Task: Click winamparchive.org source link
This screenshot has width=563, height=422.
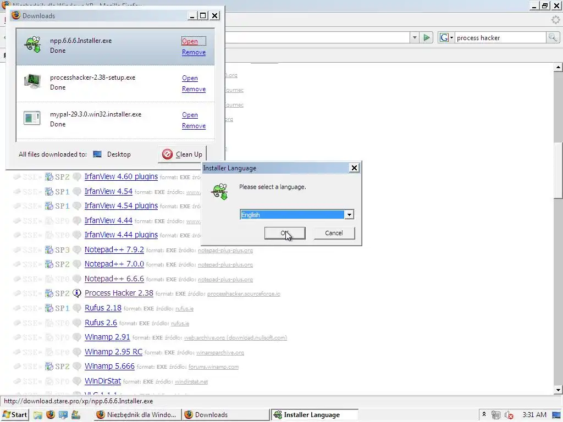Action: (x=220, y=352)
